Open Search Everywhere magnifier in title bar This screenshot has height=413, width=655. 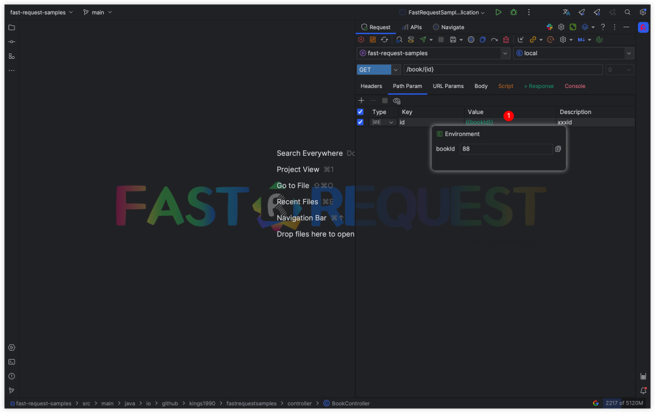(x=628, y=12)
